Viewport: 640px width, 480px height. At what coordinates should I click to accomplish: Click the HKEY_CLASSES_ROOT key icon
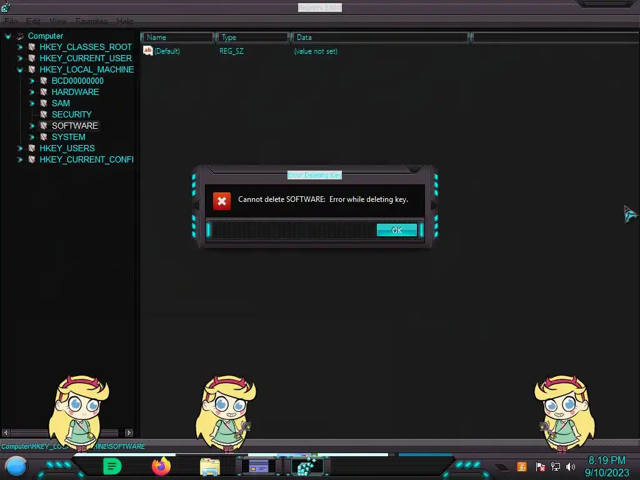(31, 47)
